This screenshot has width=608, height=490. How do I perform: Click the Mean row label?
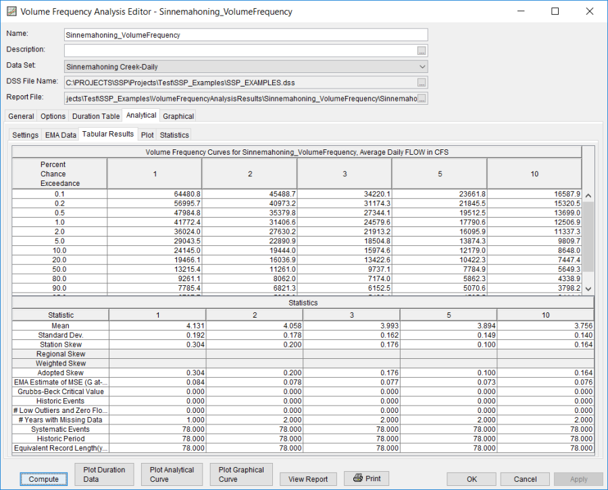[61, 326]
